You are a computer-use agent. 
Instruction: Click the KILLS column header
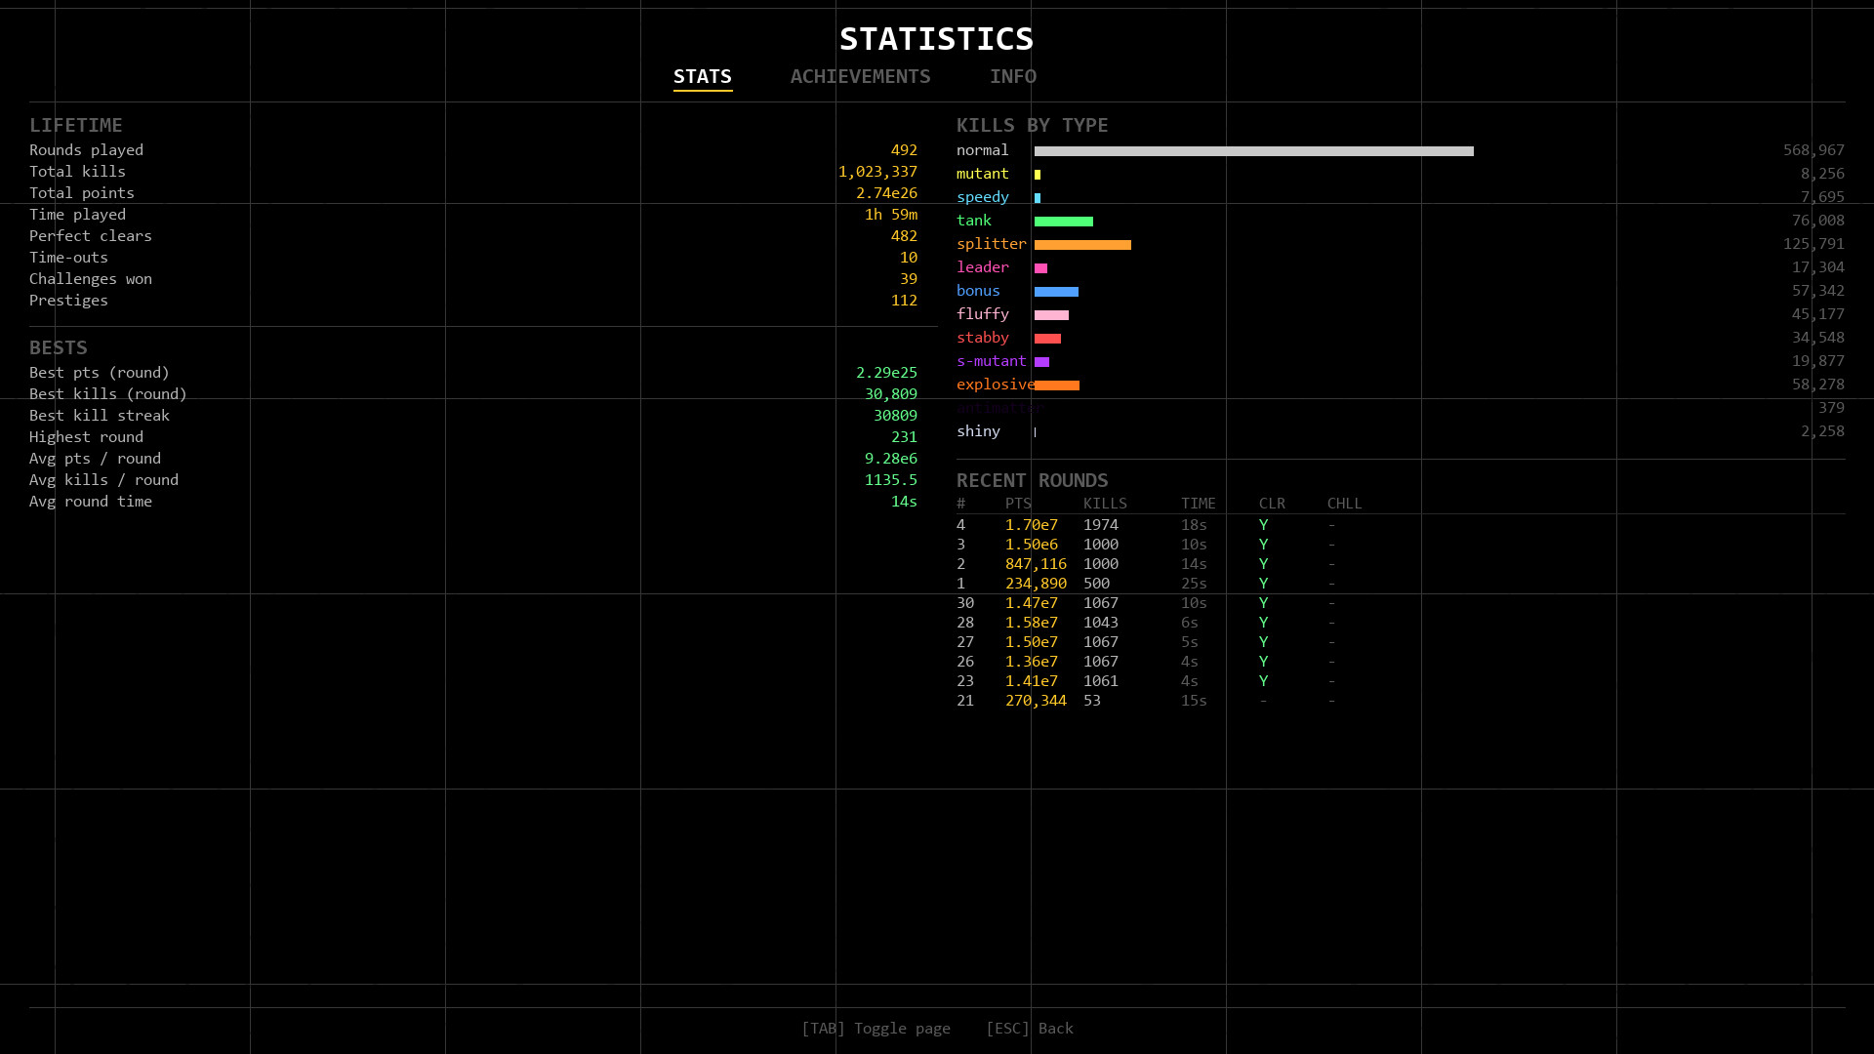1105,504
